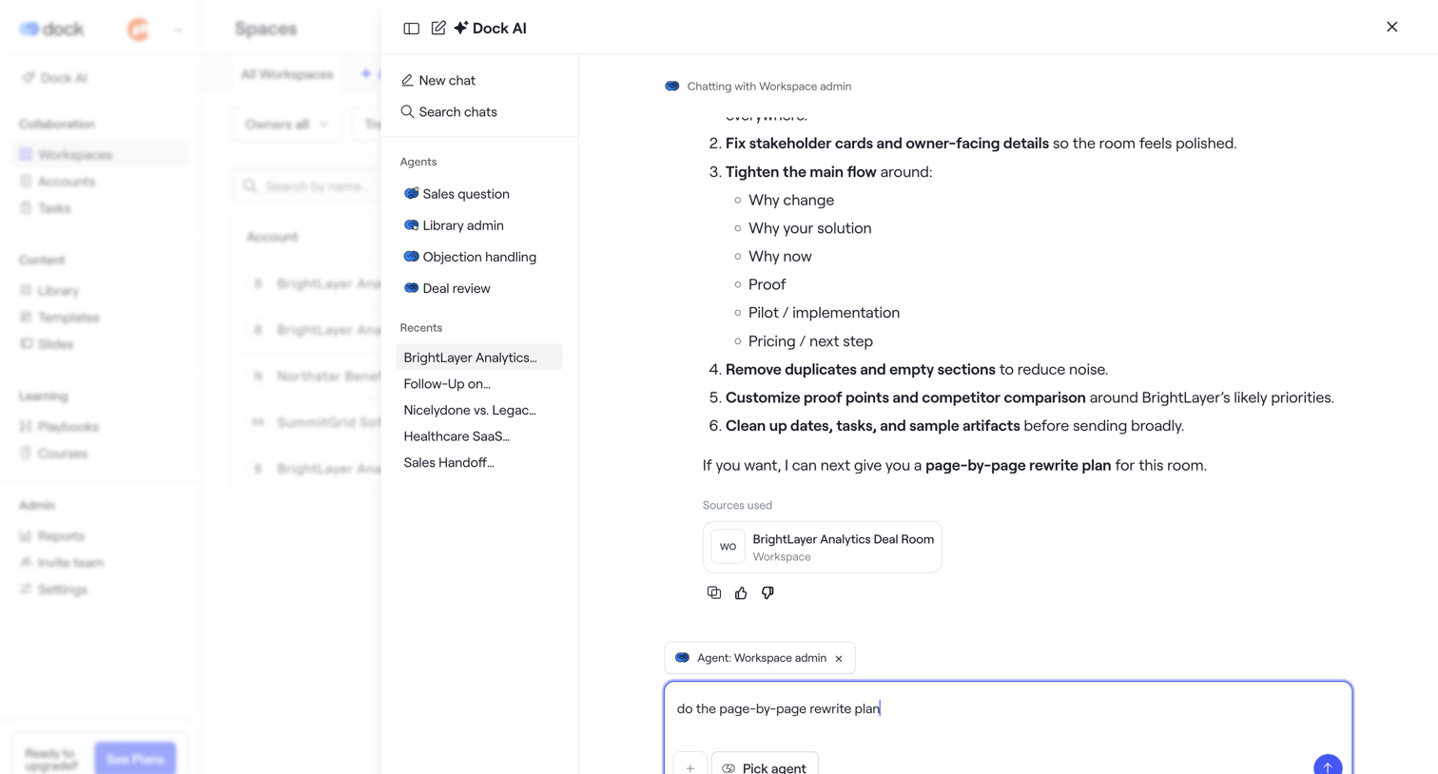1438x774 pixels.
Task: Remove the Workspace admin agent chip
Action: (839, 659)
